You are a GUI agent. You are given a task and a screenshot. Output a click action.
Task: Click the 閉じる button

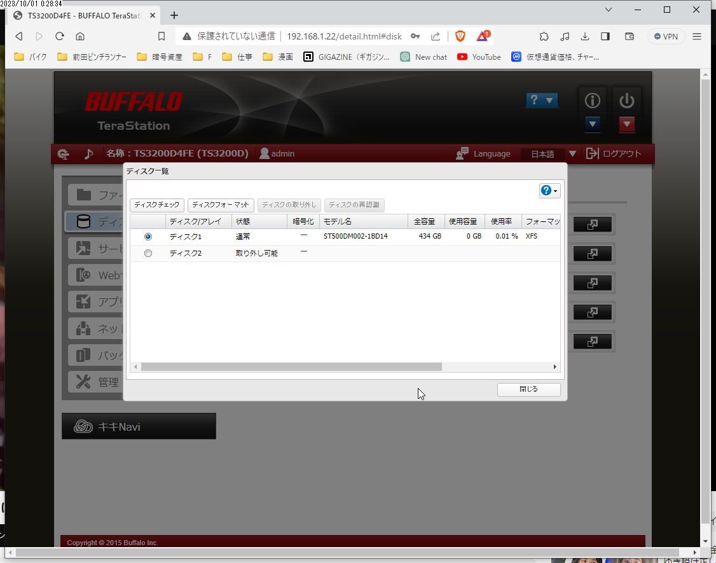(x=529, y=389)
